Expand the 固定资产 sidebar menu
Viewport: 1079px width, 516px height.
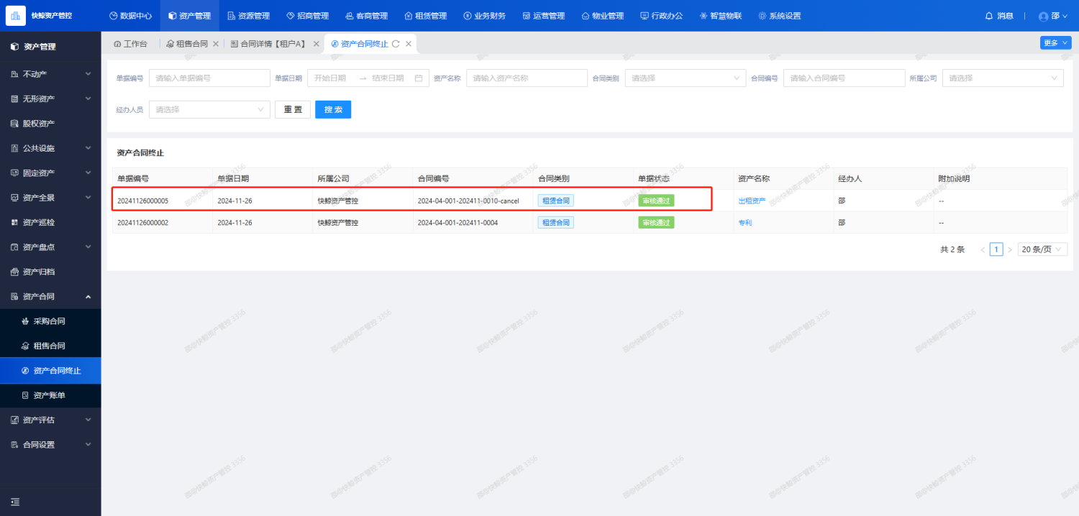50,173
